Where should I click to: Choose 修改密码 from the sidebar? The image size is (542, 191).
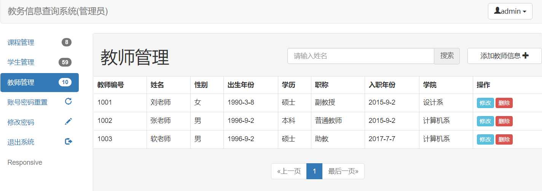40,122
